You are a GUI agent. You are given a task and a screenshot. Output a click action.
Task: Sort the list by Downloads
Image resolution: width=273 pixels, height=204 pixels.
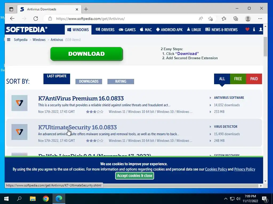click(x=89, y=81)
